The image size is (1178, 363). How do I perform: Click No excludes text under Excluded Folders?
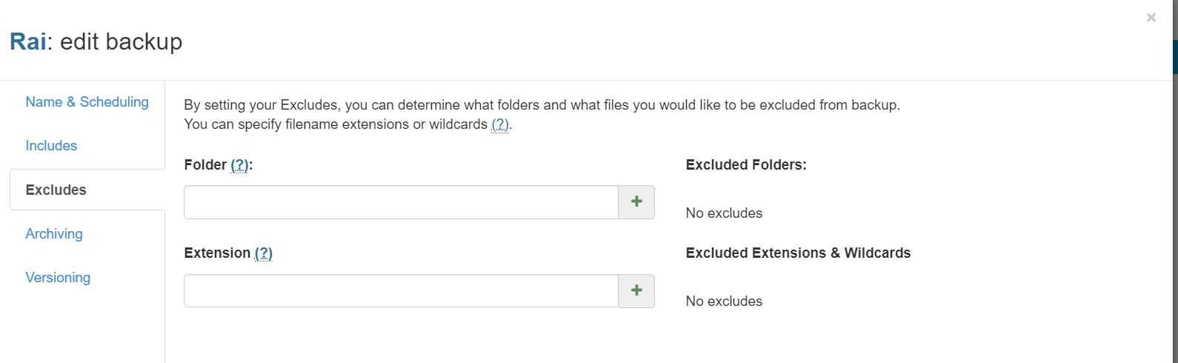coord(724,213)
